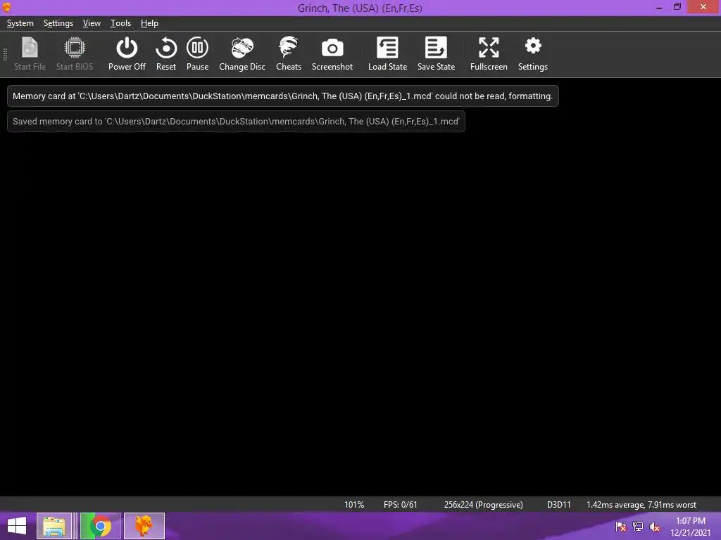Click the 'could not be read, formatting' message
721x540 pixels.
coord(283,96)
